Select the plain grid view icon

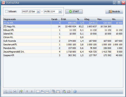tap(38, 91)
